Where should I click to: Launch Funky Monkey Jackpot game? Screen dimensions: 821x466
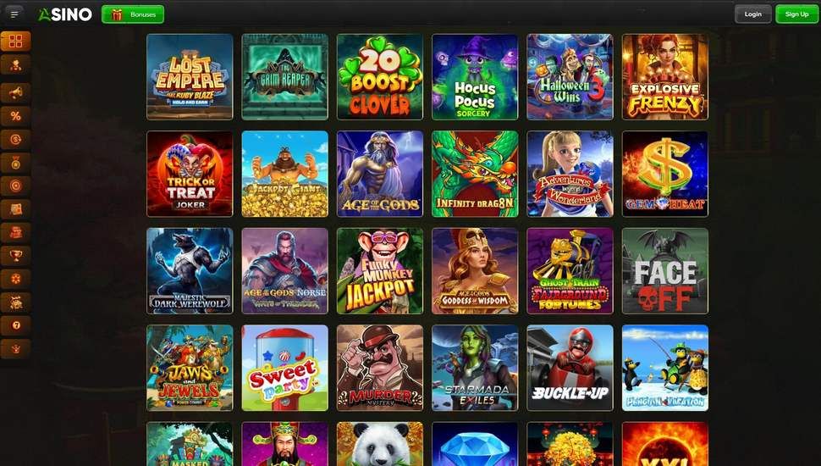point(380,270)
